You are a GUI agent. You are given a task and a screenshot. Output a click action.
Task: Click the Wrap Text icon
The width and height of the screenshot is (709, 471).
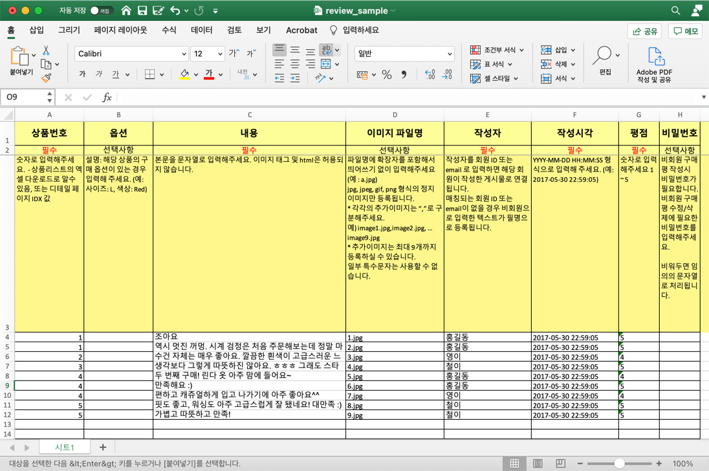point(326,50)
